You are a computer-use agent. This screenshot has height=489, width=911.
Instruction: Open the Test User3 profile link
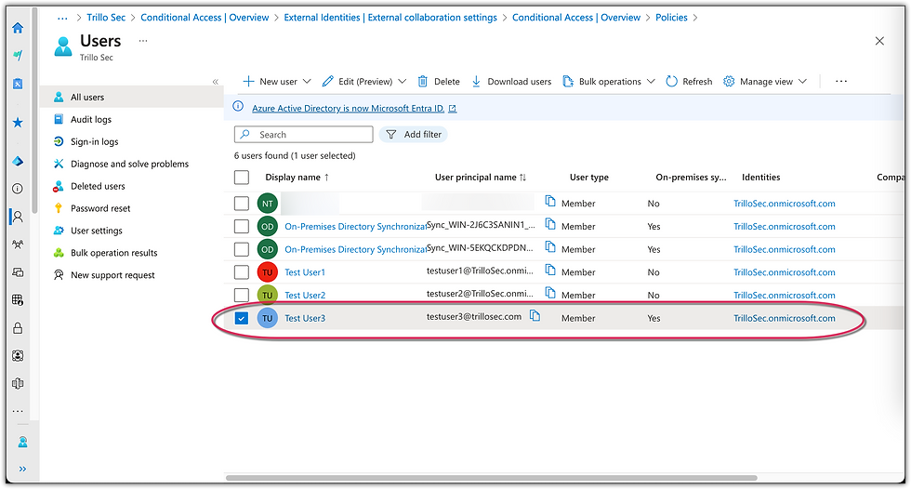click(305, 318)
